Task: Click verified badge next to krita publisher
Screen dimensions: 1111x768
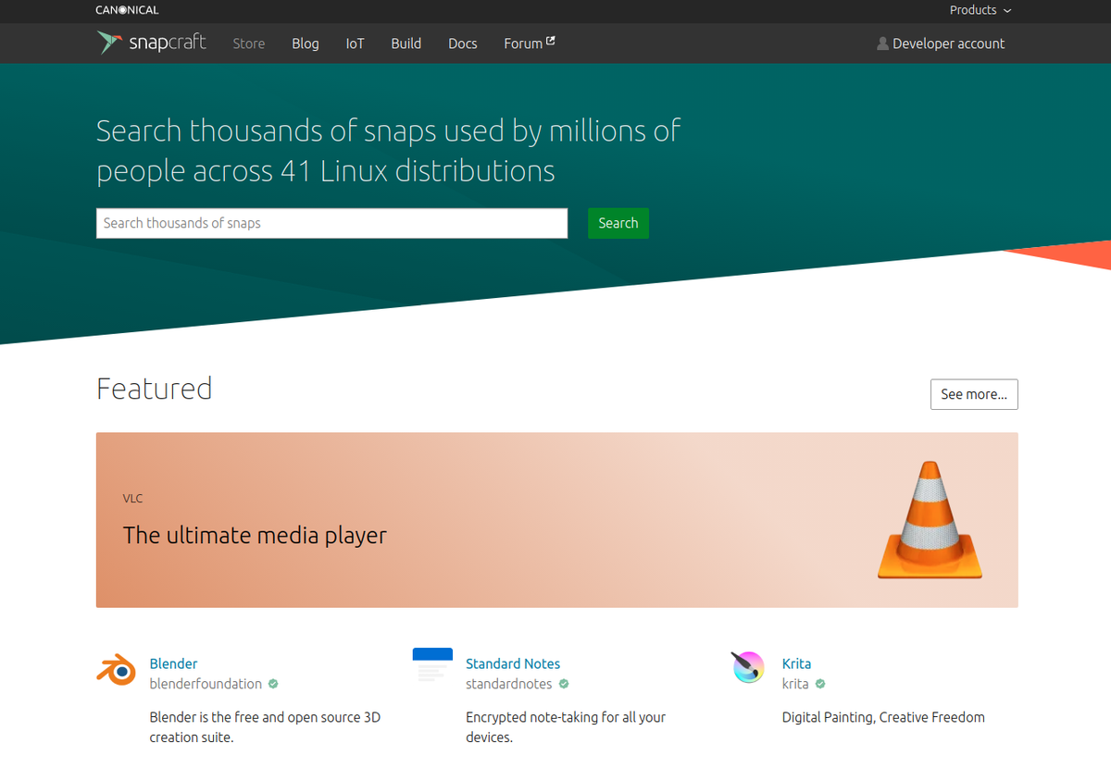Action: click(820, 684)
